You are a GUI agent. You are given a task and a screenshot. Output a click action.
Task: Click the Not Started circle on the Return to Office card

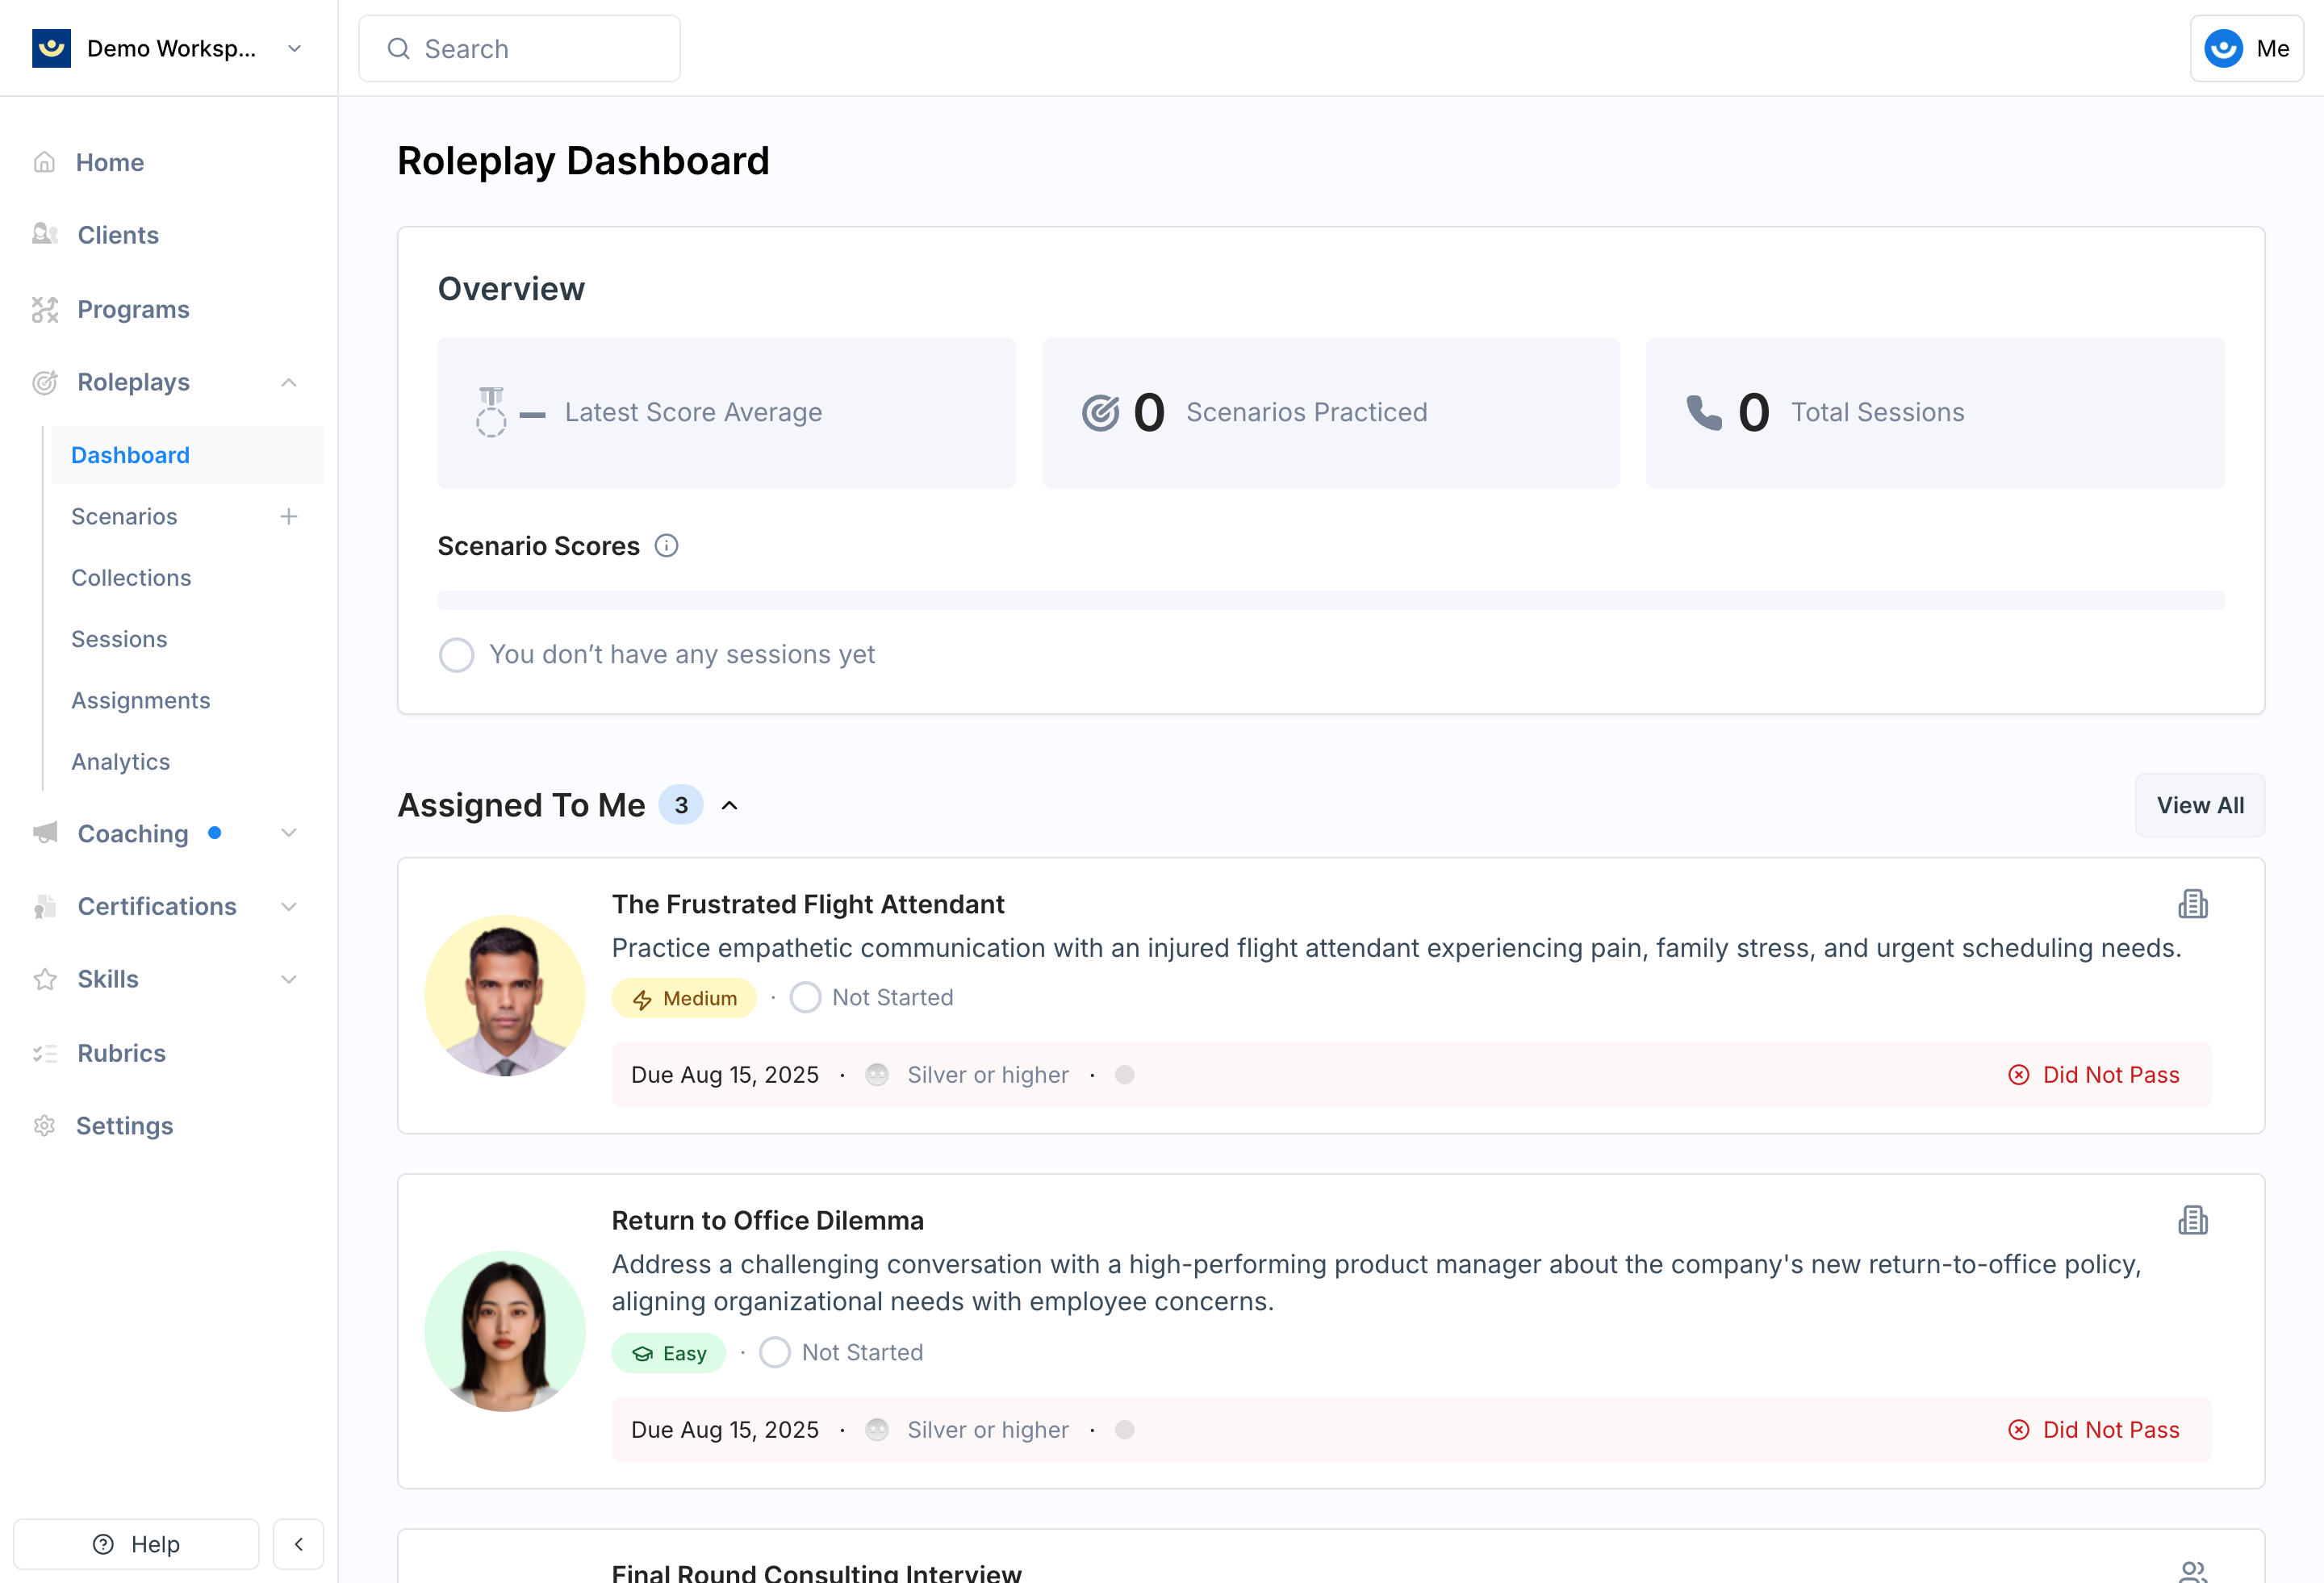pos(774,1353)
